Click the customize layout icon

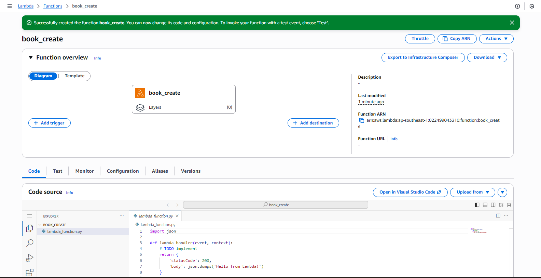coord(501,205)
